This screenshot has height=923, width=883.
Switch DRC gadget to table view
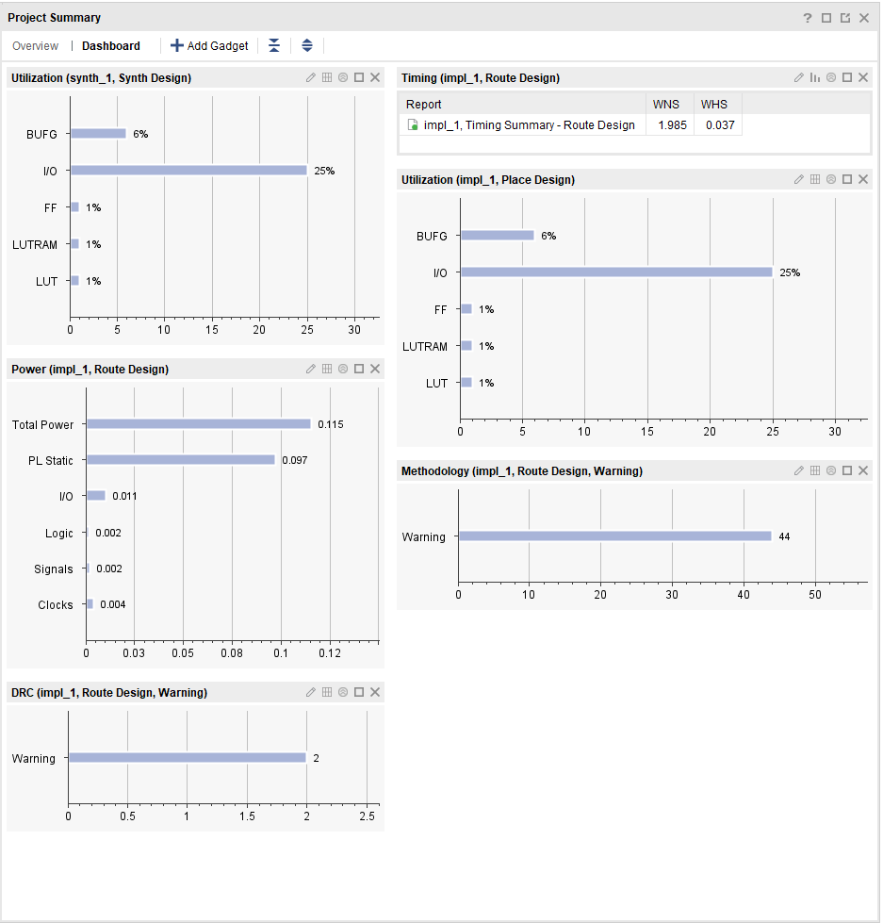327,692
